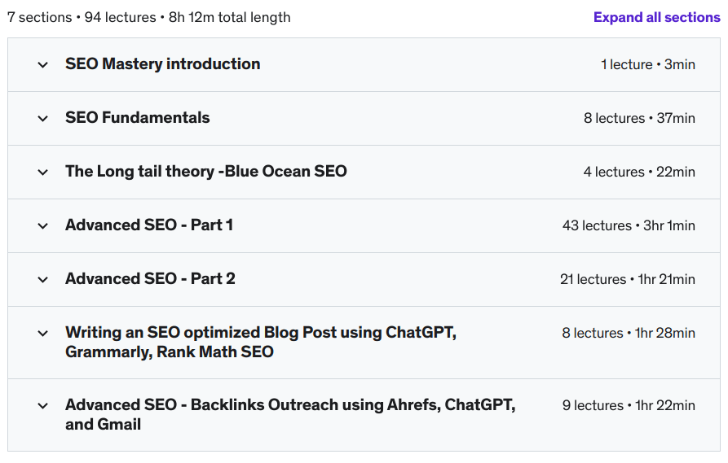Click the Expand all sections link
The image size is (728, 463).
(x=656, y=17)
